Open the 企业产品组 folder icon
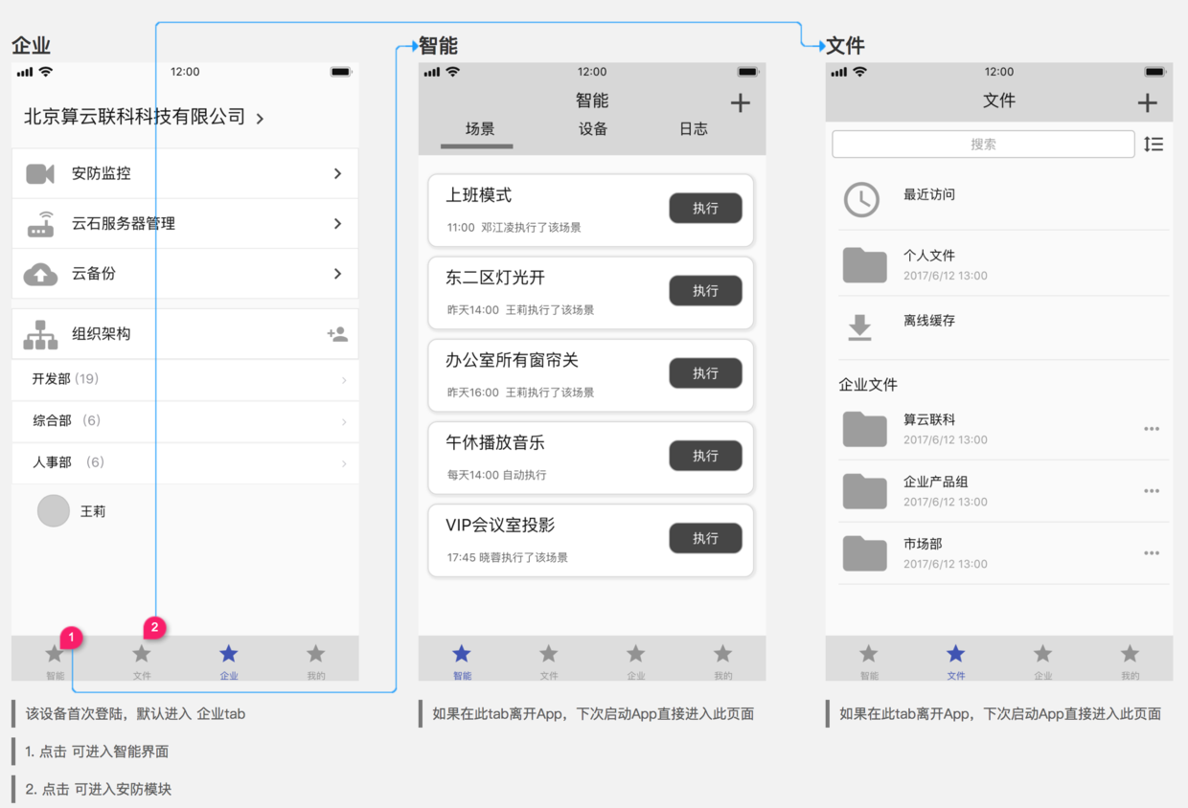This screenshot has height=808, width=1188. point(864,491)
